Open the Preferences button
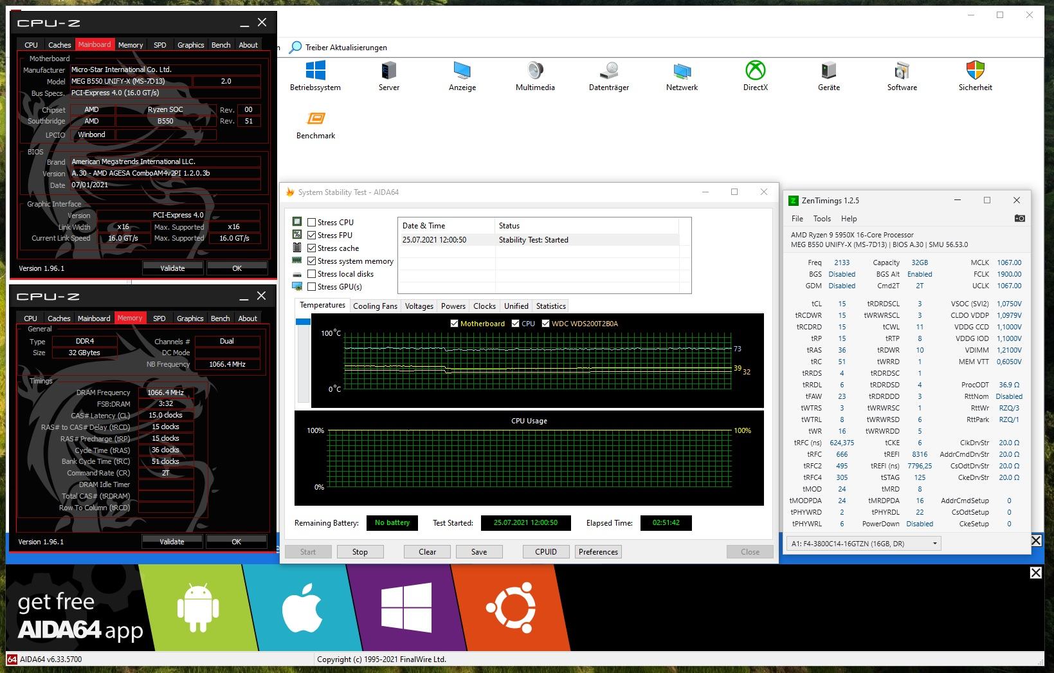1054x673 pixels. pos(598,551)
